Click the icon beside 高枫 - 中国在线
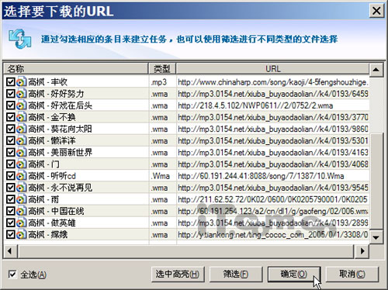This screenshot has width=388, height=290. click(x=21, y=211)
